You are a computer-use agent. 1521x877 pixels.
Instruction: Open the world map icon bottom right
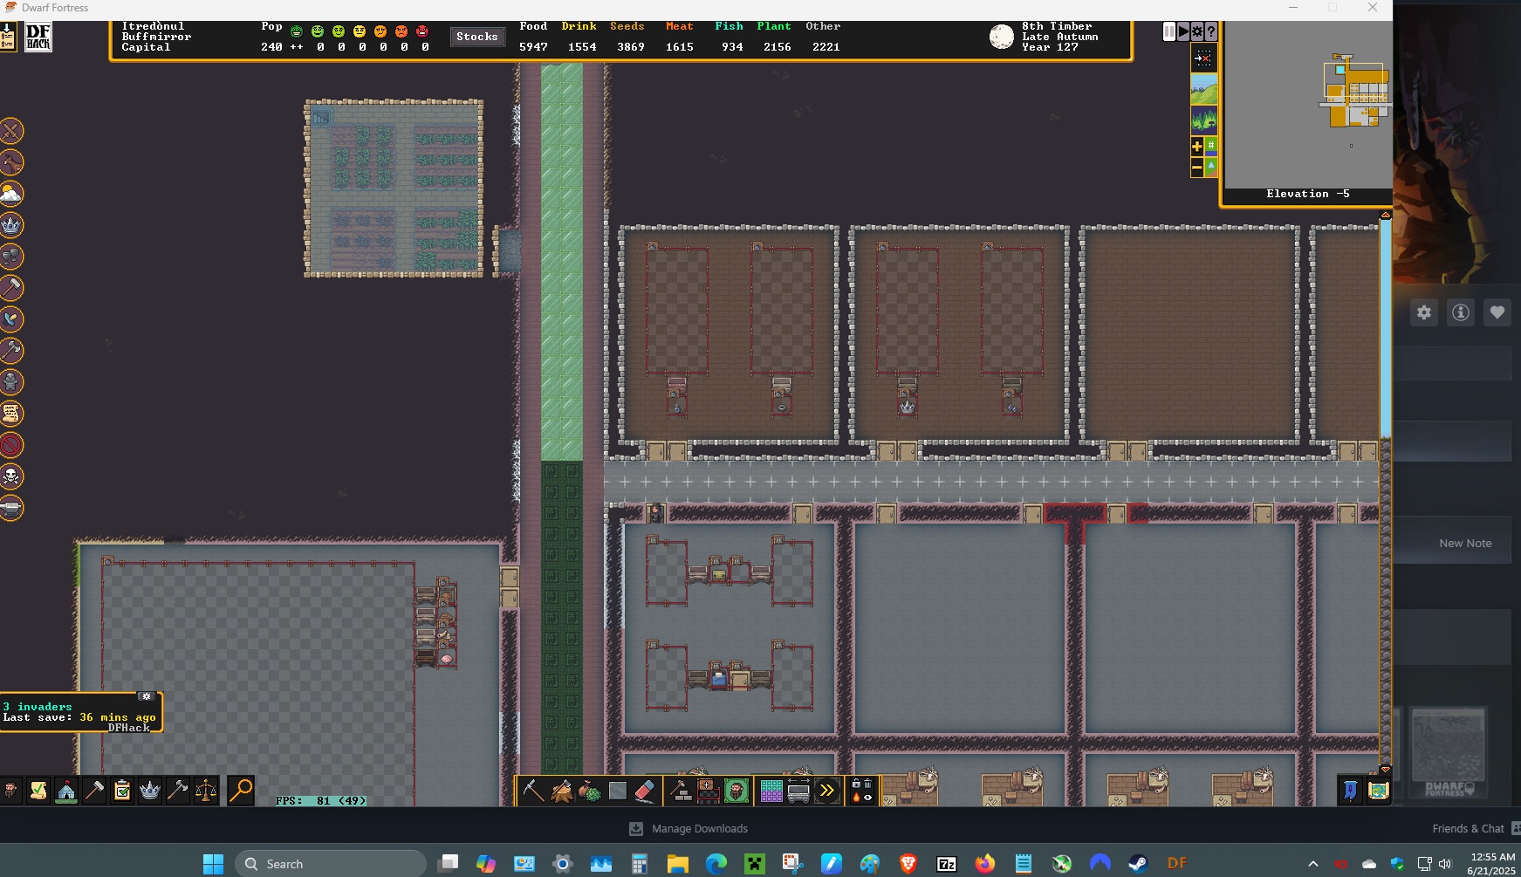(1379, 791)
